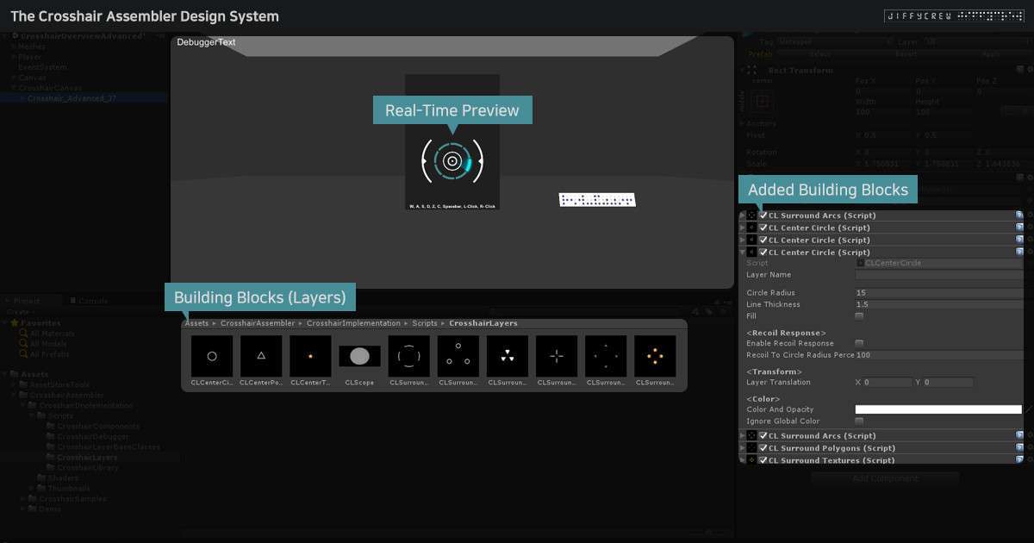The width and height of the screenshot is (1034, 543).
Task: Click the All Prefabs search icon
Action: (23, 354)
